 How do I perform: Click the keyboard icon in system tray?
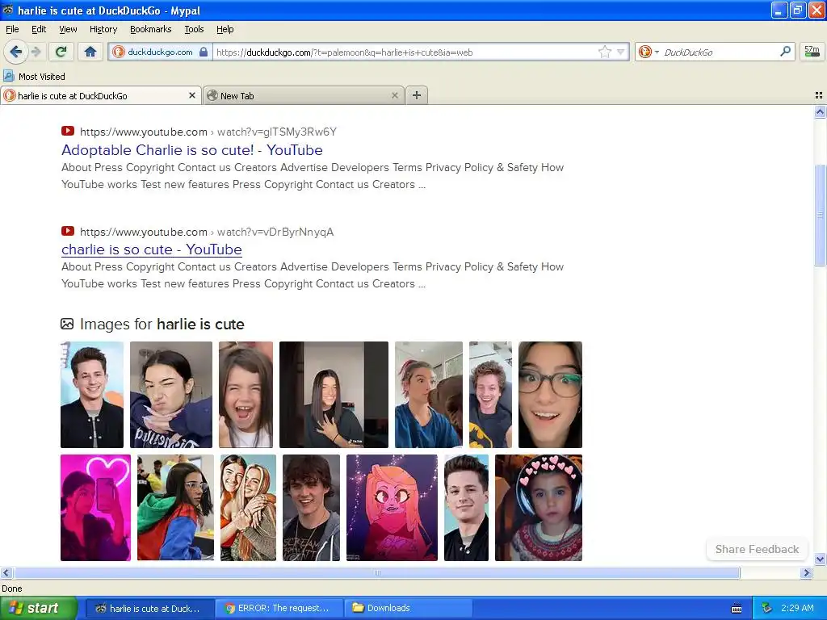click(x=737, y=609)
